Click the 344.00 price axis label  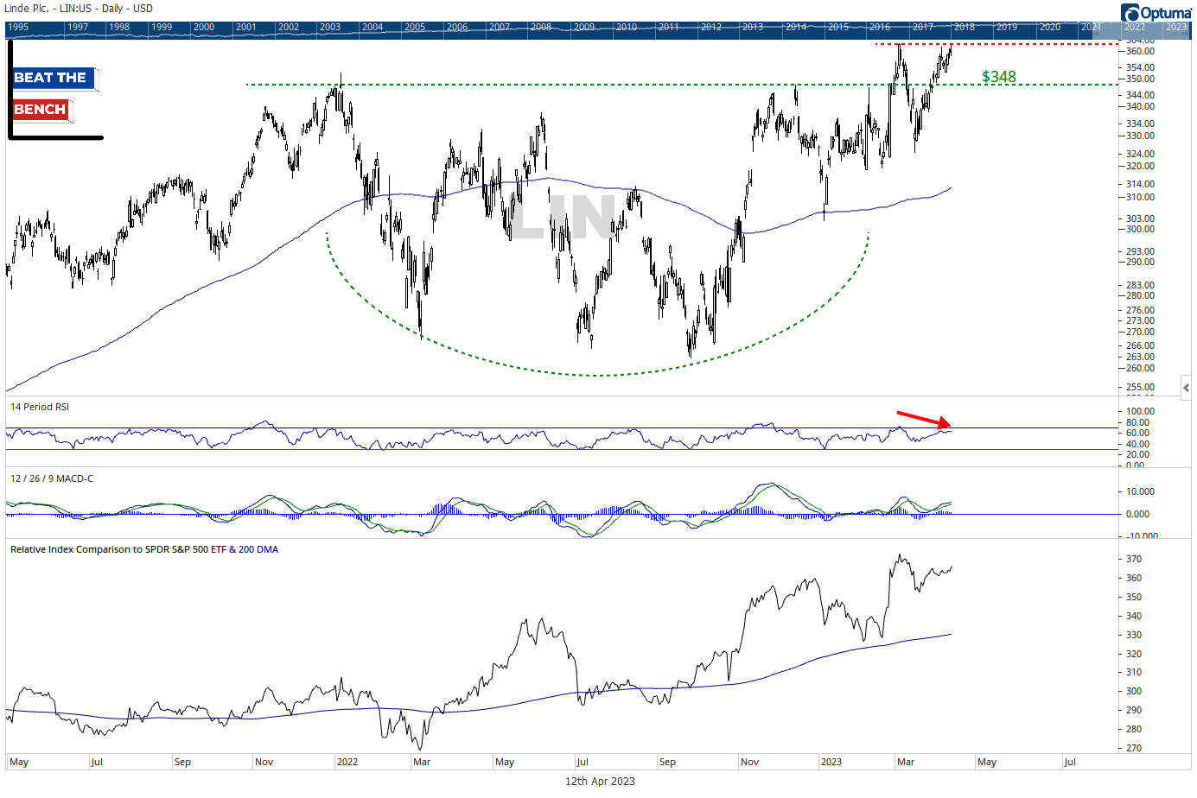[1141, 95]
